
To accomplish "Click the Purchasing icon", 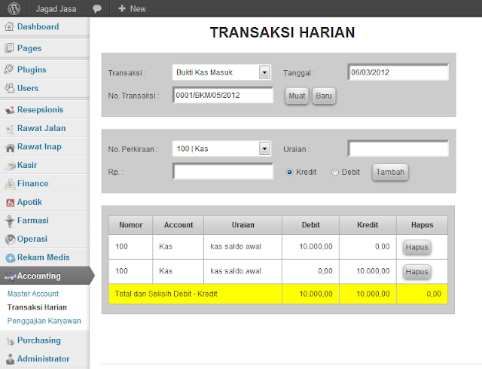I will pyautogui.click(x=11, y=341).
